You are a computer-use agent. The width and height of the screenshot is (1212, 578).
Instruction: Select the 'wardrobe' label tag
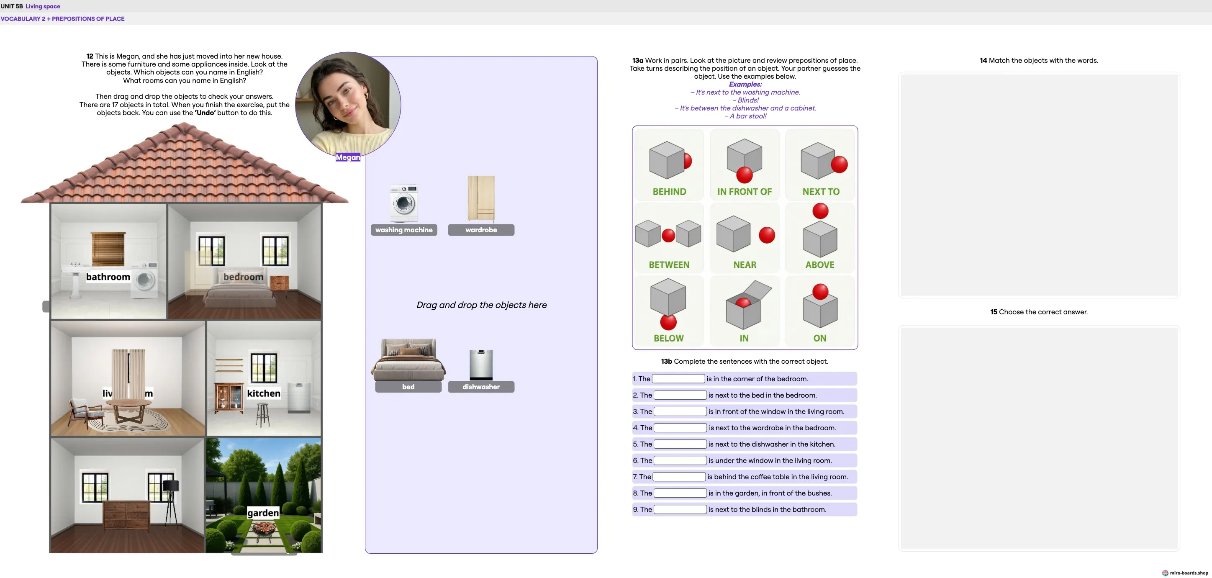click(481, 230)
